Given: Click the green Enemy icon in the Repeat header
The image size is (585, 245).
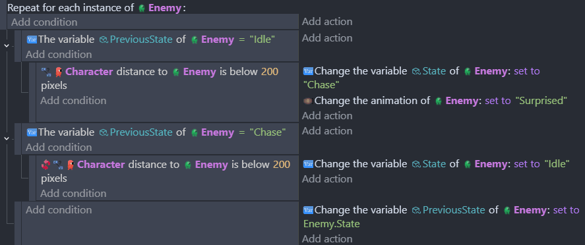Looking at the screenshot, I should point(142,8).
